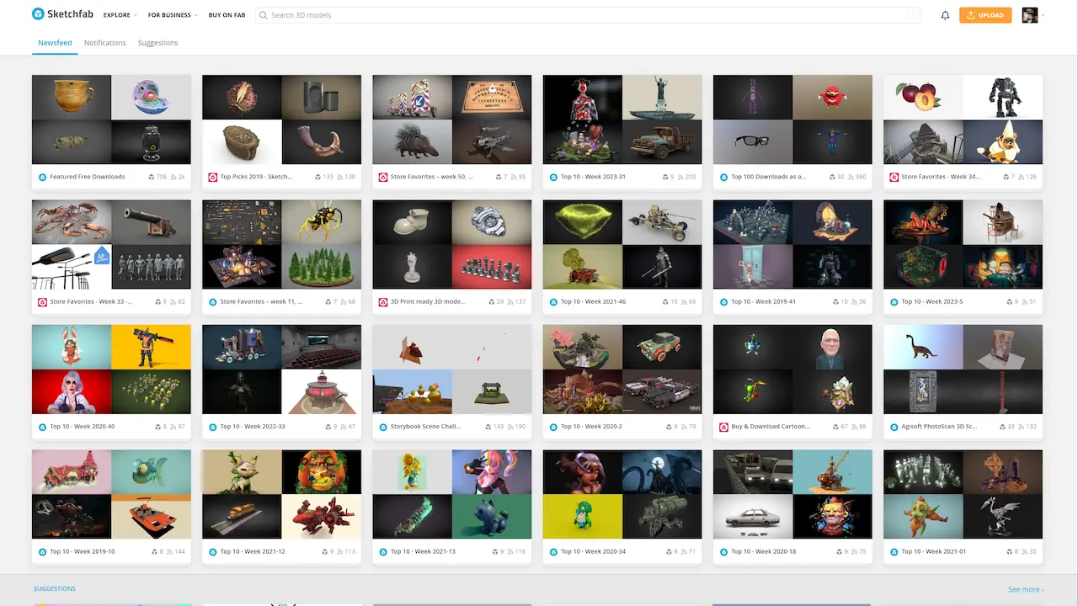
Task: Click the SUGGESTIONS section heading
Action: (x=55, y=589)
